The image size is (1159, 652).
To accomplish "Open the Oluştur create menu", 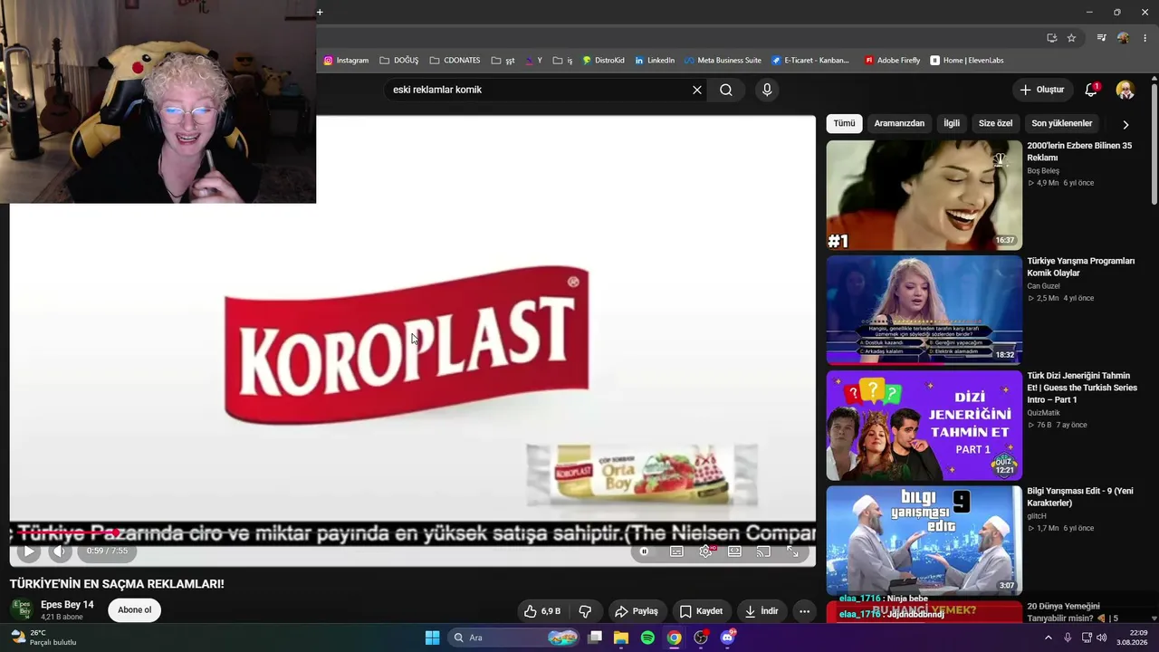I will pos(1042,90).
